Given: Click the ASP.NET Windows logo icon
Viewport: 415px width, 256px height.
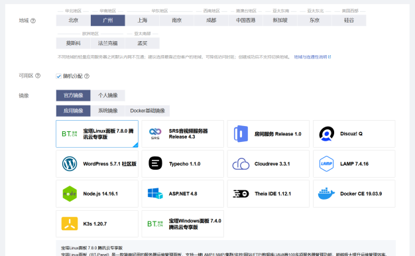Looking at the screenshot, I should pyautogui.click(x=155, y=194).
